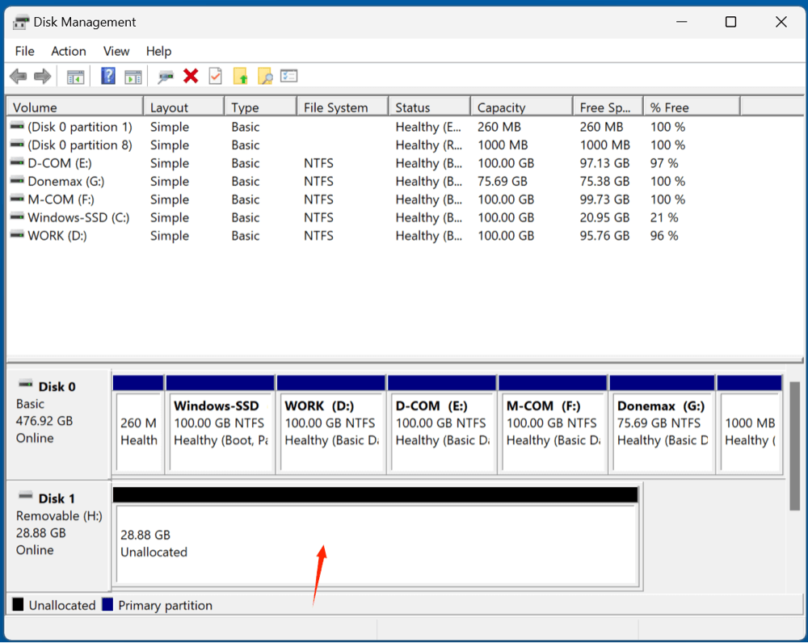Open the File menu
Screen dimensions: 808x643
point(24,51)
